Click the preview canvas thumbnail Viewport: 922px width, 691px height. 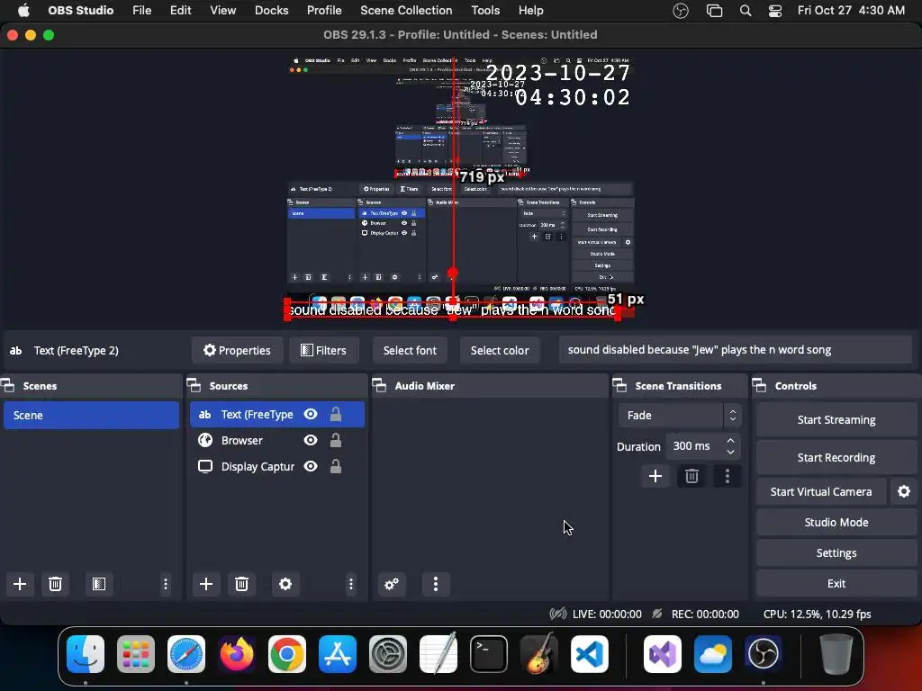pyautogui.click(x=460, y=188)
